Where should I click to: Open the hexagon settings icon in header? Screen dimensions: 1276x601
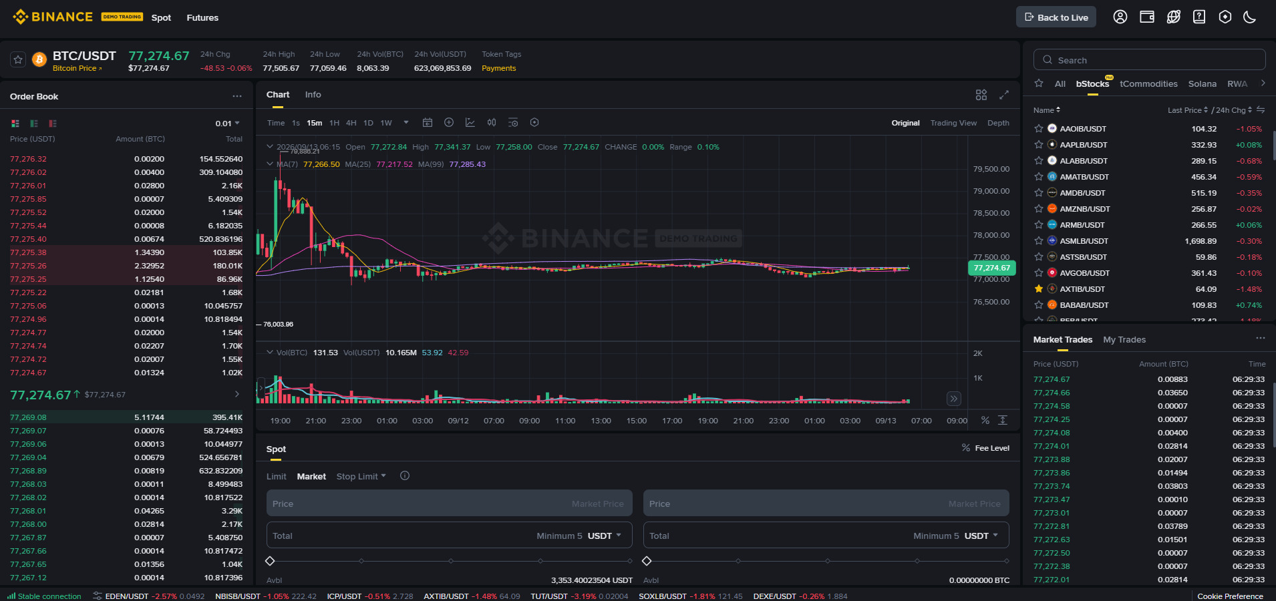tap(1225, 17)
